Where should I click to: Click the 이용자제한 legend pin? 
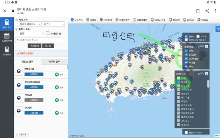point(135,20)
